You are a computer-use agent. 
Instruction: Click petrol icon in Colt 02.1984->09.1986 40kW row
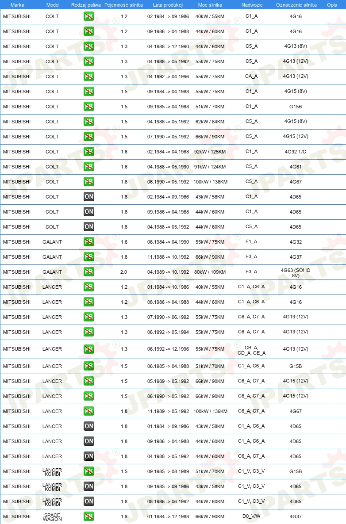tap(88, 16)
